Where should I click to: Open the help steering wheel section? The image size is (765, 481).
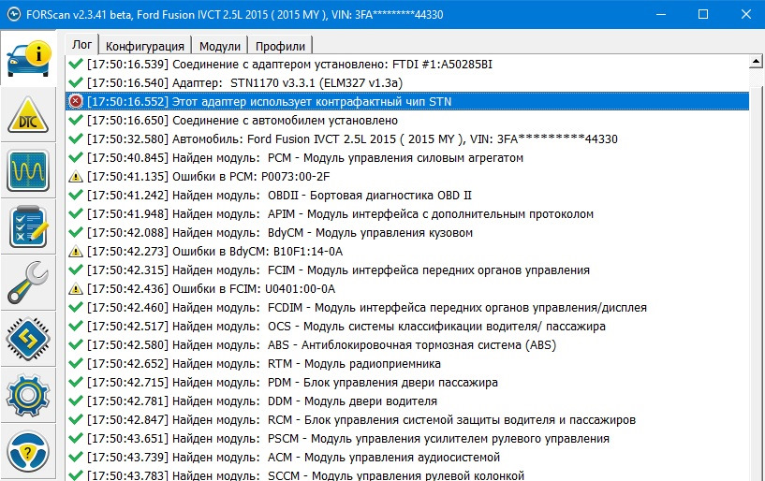[x=28, y=451]
